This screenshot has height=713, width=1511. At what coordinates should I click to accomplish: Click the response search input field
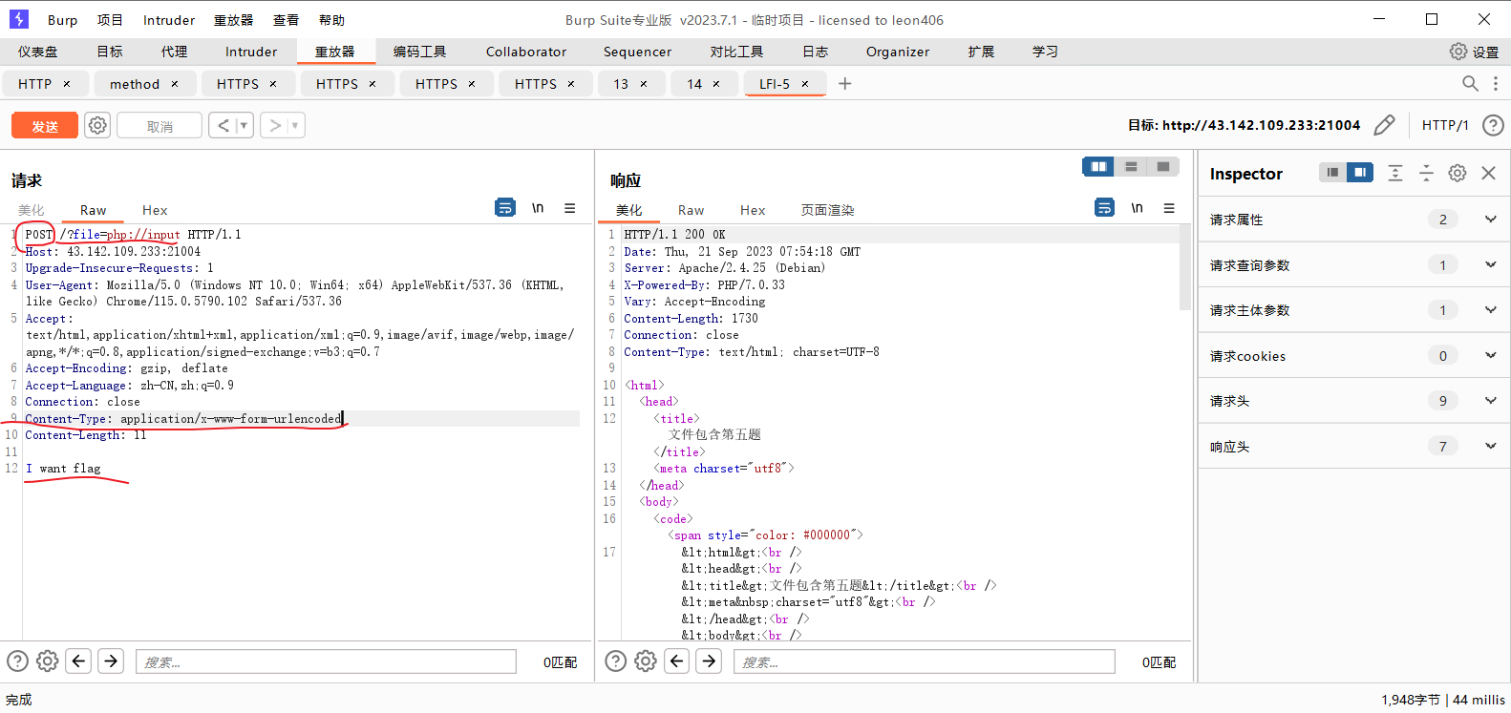[925, 661]
